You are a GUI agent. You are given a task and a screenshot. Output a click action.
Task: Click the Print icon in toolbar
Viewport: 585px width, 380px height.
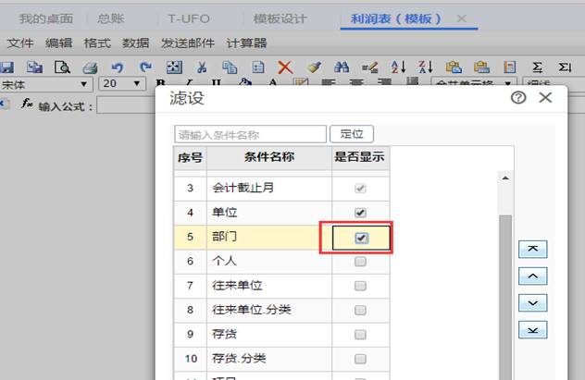[90, 67]
